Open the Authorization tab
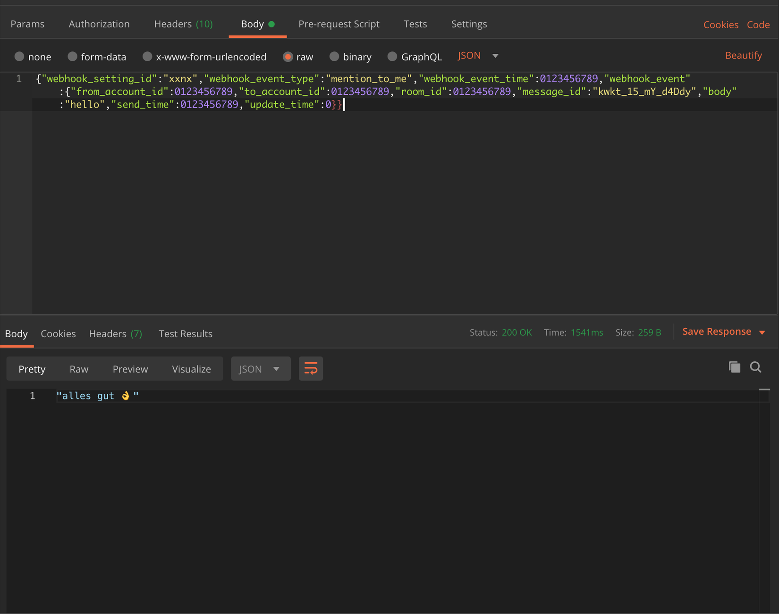 click(x=99, y=24)
